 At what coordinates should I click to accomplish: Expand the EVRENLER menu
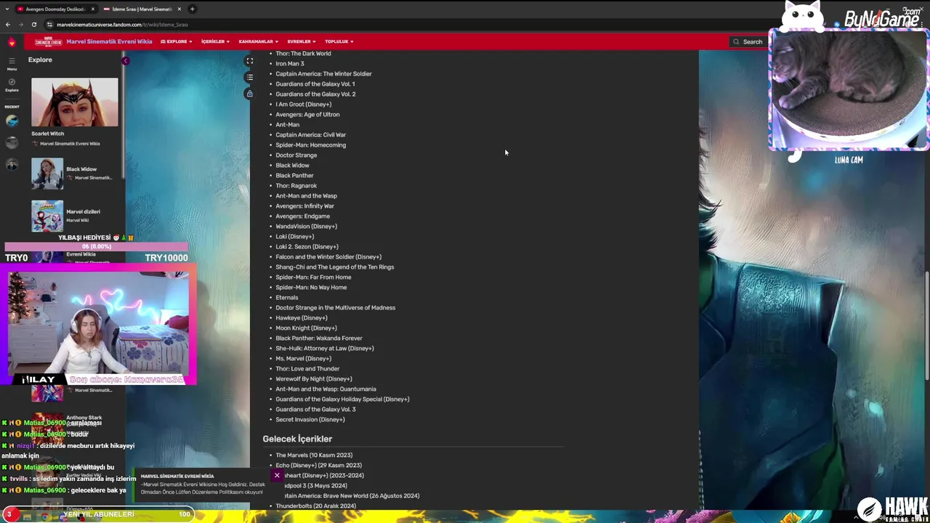302,41
